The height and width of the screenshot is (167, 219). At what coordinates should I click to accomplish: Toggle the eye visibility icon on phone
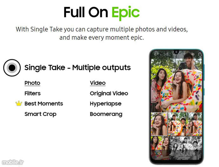[x=193, y=54]
